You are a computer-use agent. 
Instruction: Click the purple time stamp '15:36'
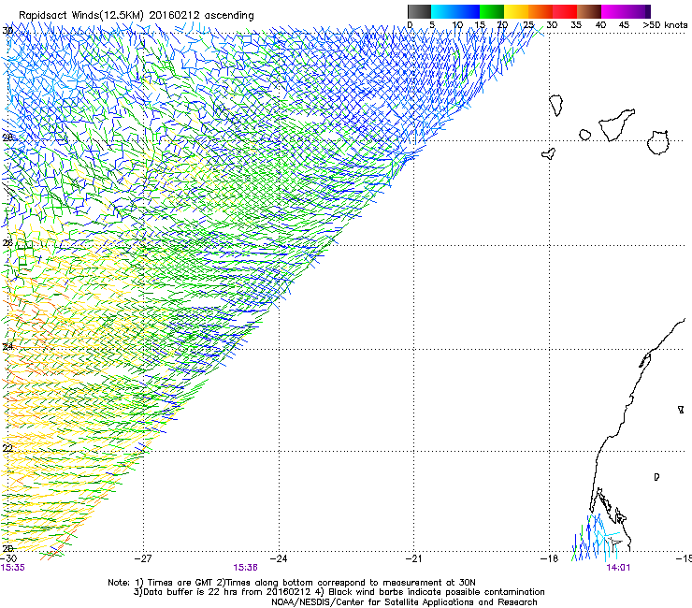[x=245, y=568]
